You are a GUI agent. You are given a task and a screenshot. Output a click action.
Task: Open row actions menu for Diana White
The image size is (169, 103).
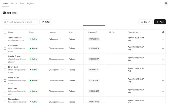tap(163, 81)
